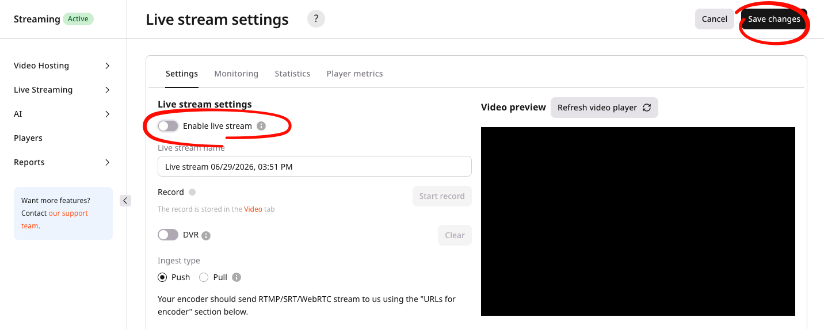
Task: Switch to the Settings tab
Action: click(x=182, y=74)
